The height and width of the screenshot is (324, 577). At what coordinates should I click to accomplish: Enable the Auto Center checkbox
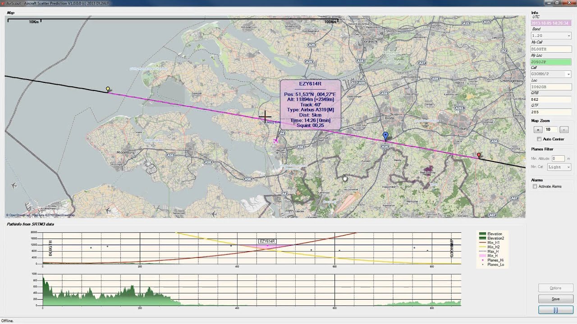[539, 139]
